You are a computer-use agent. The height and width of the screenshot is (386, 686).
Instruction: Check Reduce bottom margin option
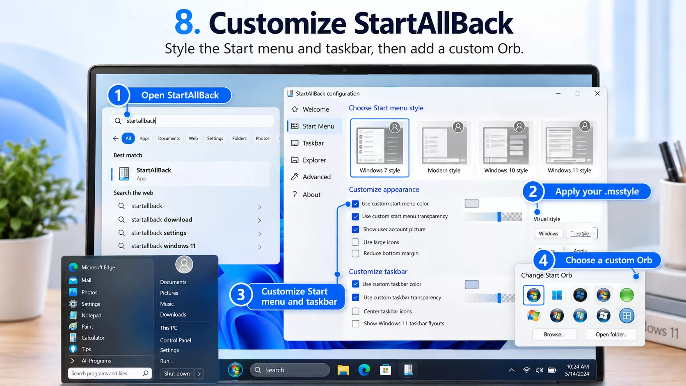[x=356, y=254]
